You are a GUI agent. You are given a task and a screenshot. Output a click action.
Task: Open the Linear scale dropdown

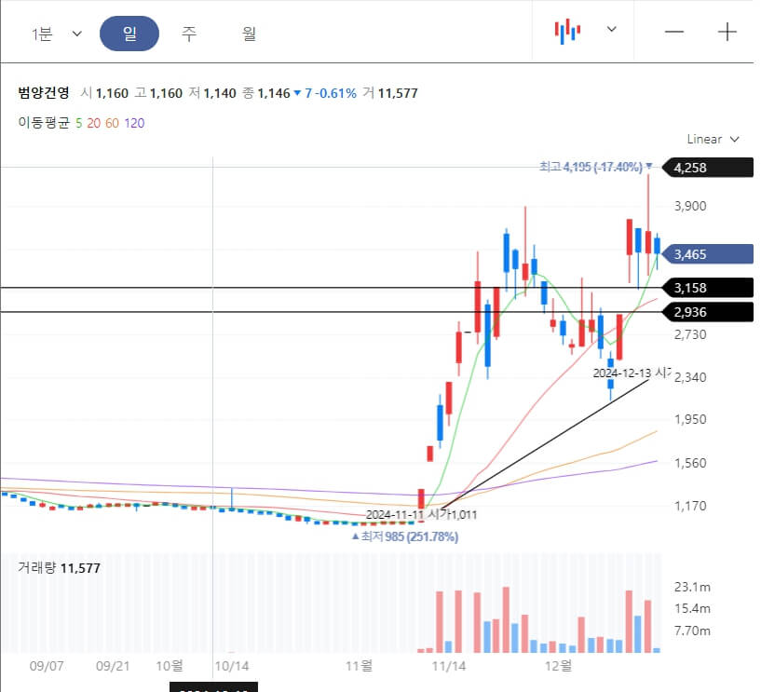(713, 140)
